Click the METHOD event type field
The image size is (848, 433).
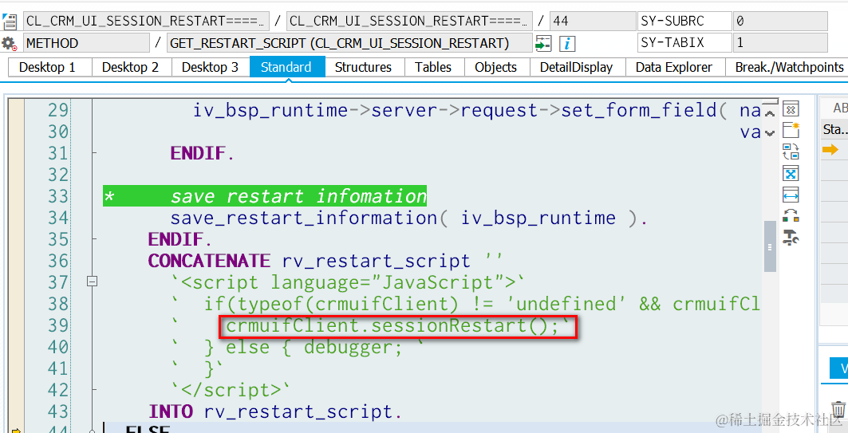tap(86, 43)
